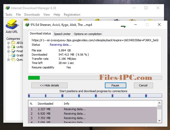Click the Categories panel header

(13, 39)
